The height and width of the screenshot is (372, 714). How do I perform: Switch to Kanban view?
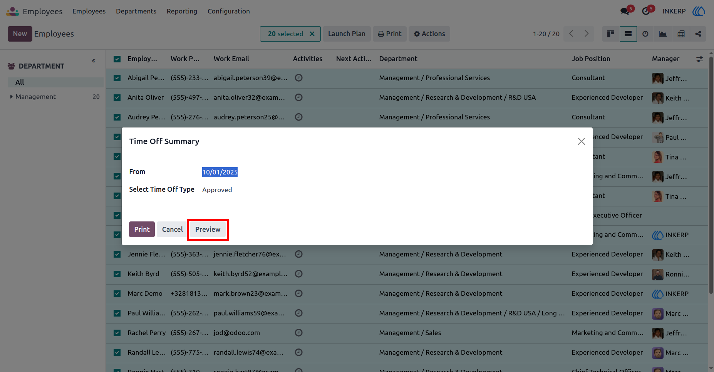[x=610, y=34]
